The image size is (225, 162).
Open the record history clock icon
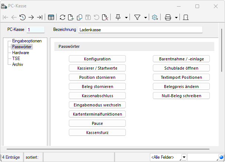23,17
